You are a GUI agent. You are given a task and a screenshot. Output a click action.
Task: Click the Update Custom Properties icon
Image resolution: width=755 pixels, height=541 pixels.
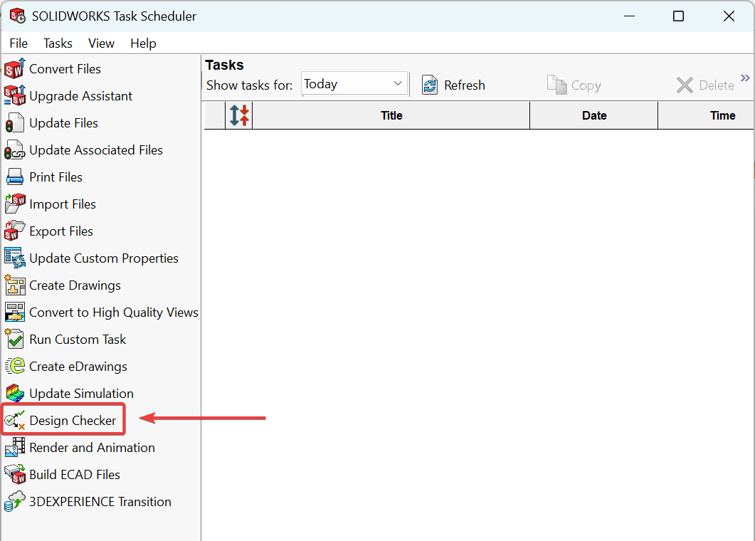pos(15,258)
